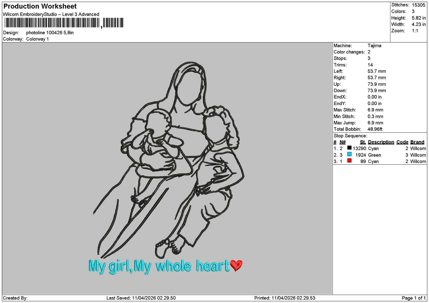Image resolution: width=429 pixels, height=303 pixels.
Task: Click the Total Bobbin value 48.96ft
Action: click(375, 129)
